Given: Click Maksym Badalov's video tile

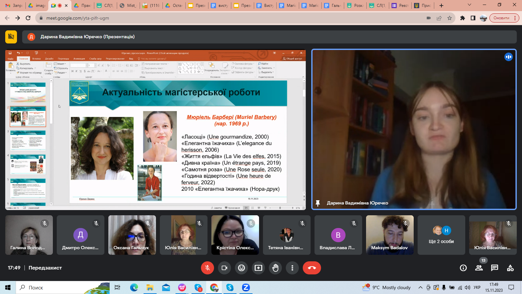Looking at the screenshot, I should click(x=390, y=235).
